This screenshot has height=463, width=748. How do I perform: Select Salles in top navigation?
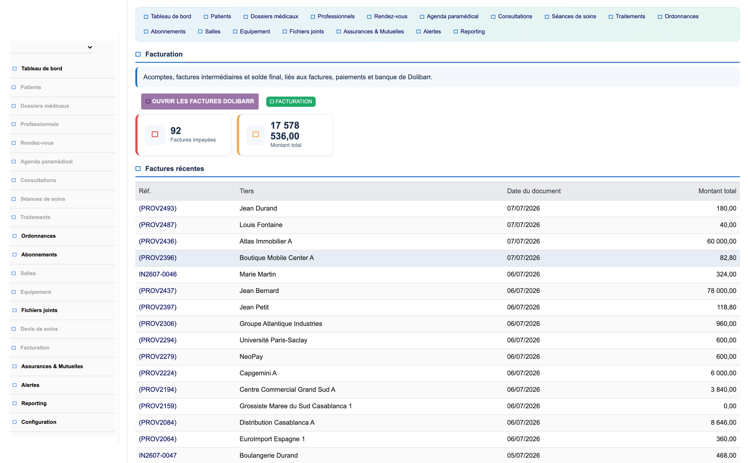(x=209, y=32)
